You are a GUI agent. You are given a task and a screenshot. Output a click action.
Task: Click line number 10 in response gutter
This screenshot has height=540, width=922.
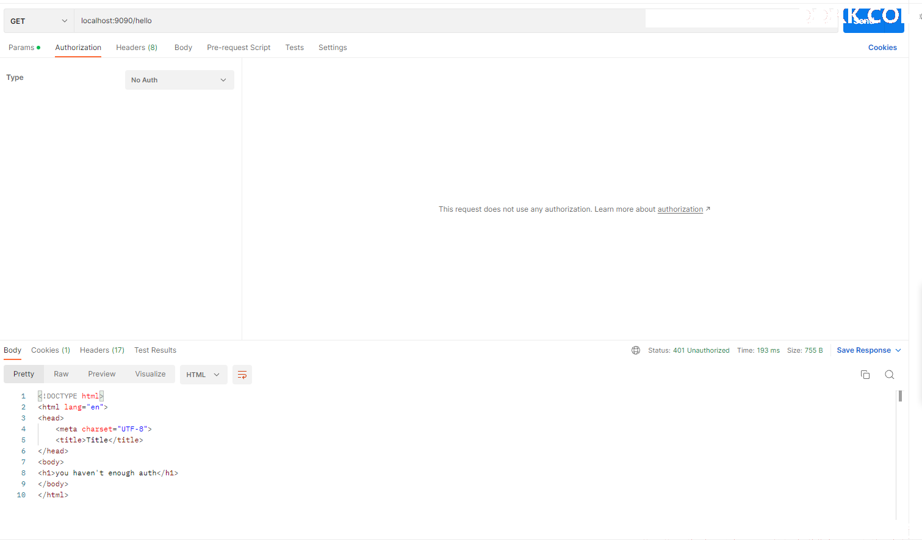pos(21,495)
